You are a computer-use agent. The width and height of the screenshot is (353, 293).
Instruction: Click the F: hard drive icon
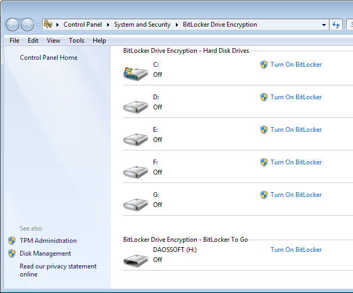[x=135, y=172]
